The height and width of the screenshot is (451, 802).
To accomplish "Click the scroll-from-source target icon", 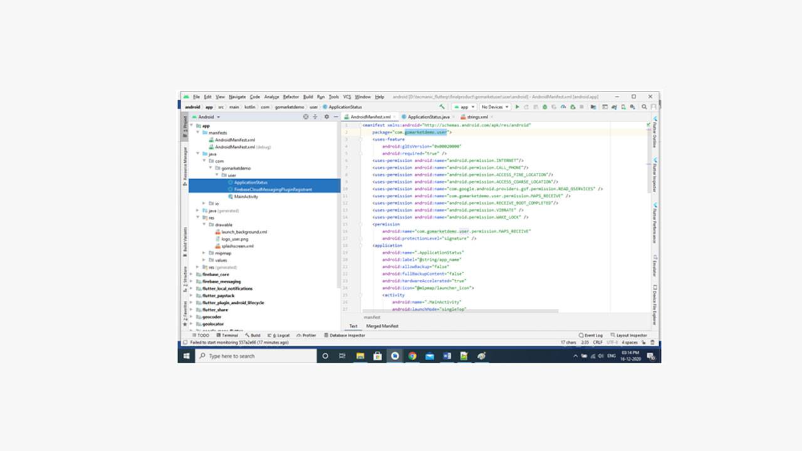I will click(x=306, y=117).
